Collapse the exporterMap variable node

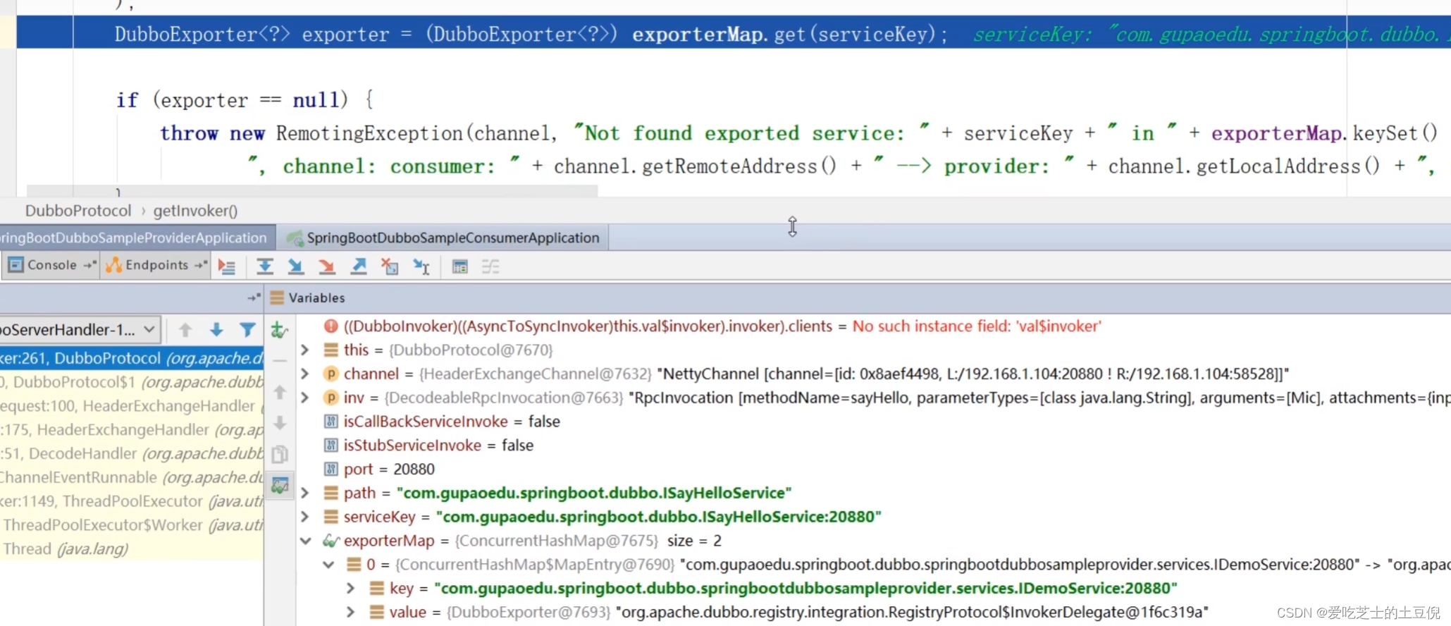305,541
